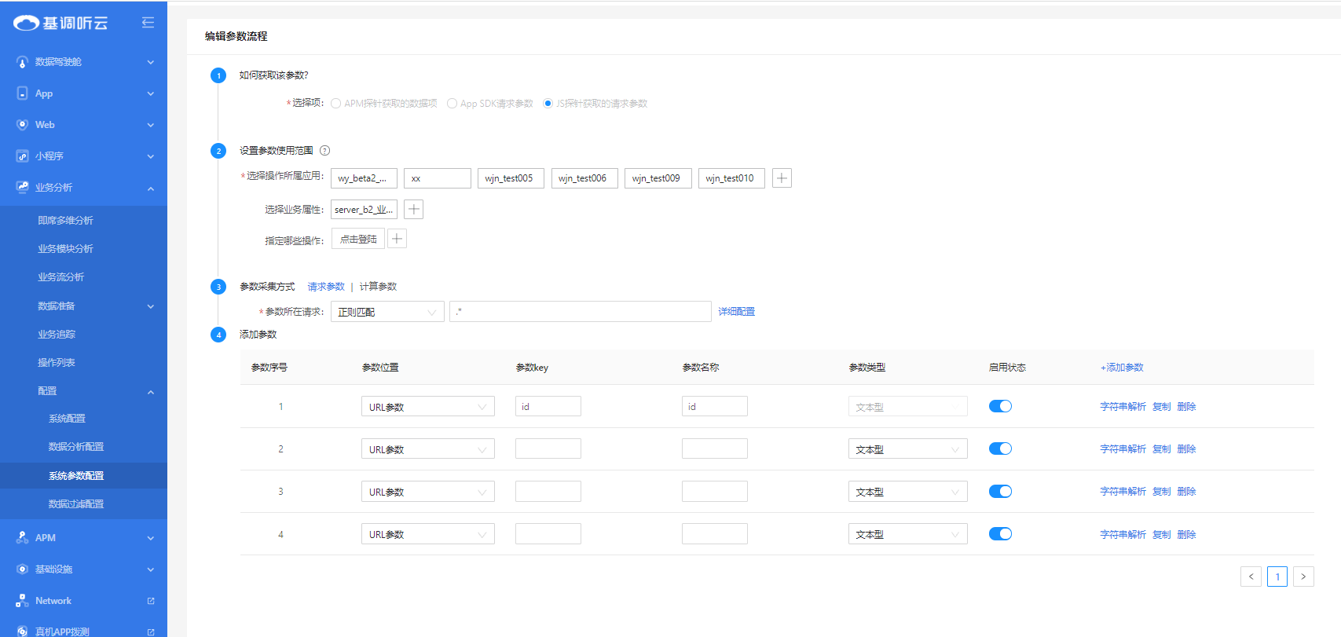Open URL参数 position dropdown in row 1
This screenshot has width=1341, height=637.
pos(428,407)
